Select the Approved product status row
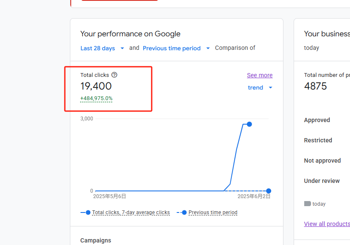This screenshot has height=245, width=350. pos(317,120)
